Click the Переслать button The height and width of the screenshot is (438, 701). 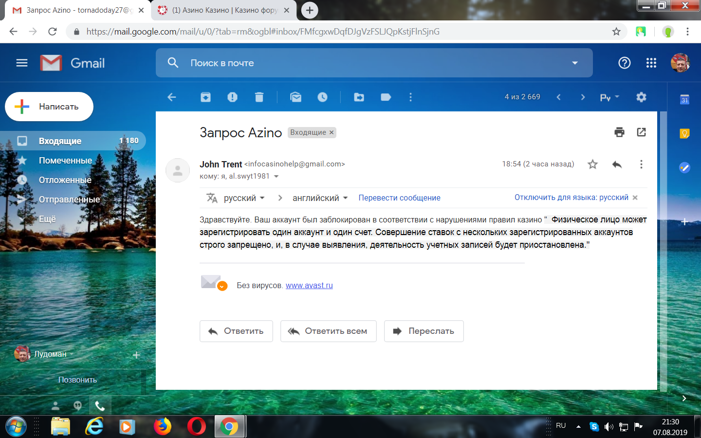click(x=424, y=331)
